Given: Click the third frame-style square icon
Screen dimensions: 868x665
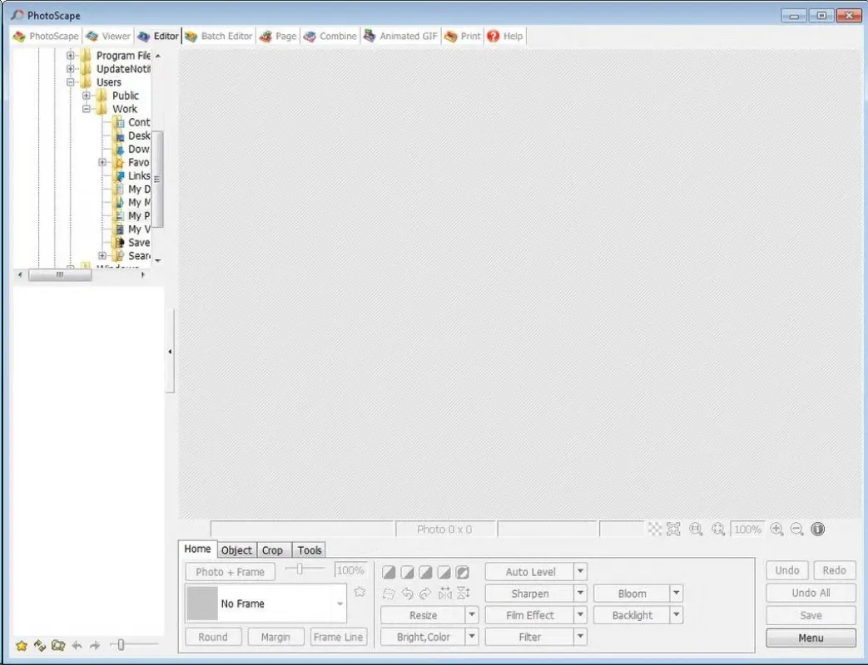Looking at the screenshot, I should tap(426, 572).
